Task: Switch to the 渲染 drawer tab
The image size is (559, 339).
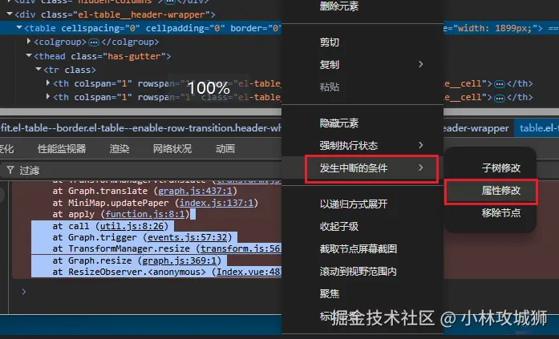Action: (119, 148)
